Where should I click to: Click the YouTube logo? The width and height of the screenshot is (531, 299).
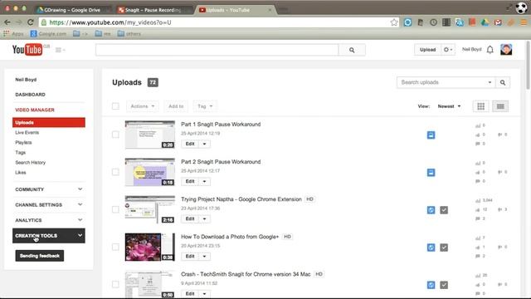point(27,50)
